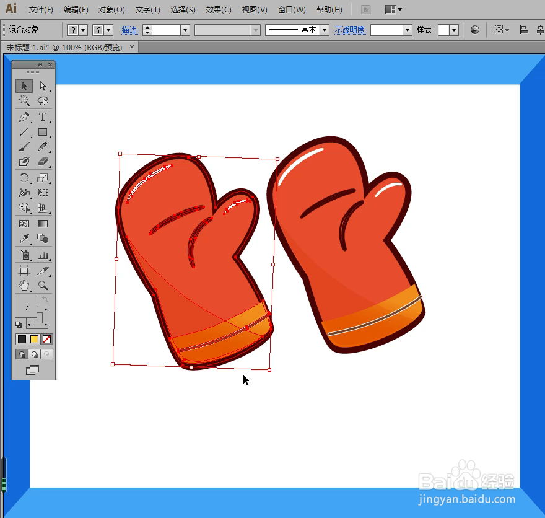Open the 帮助(H) menu
This screenshot has height=518, width=545.
pos(329,10)
